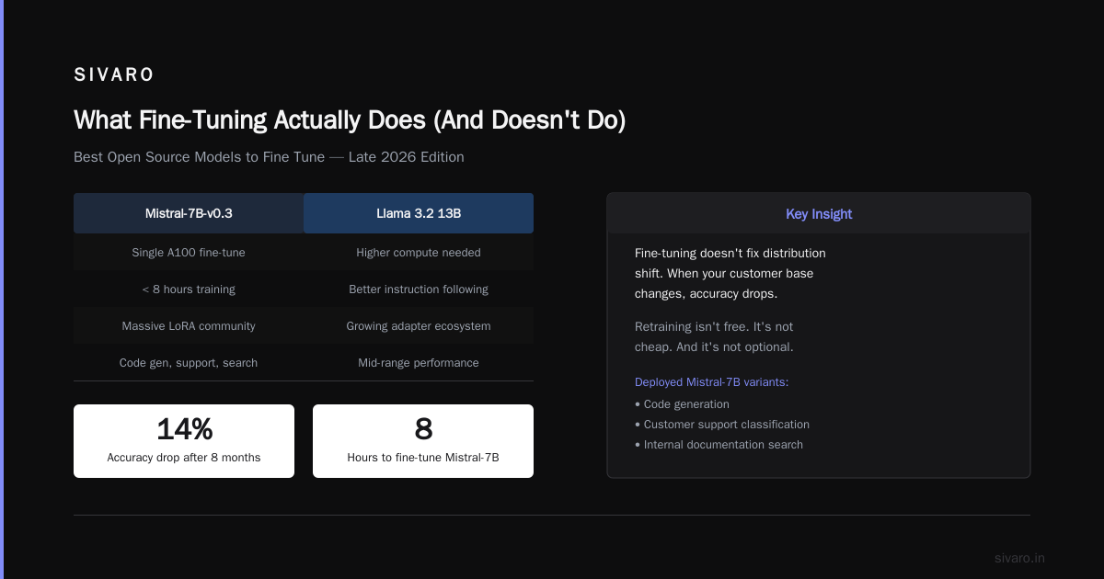
Task: Click the Internal documentation search bullet
Action: coord(719,445)
